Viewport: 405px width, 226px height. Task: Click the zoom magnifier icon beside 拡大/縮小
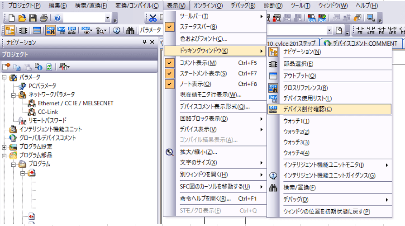click(x=169, y=152)
